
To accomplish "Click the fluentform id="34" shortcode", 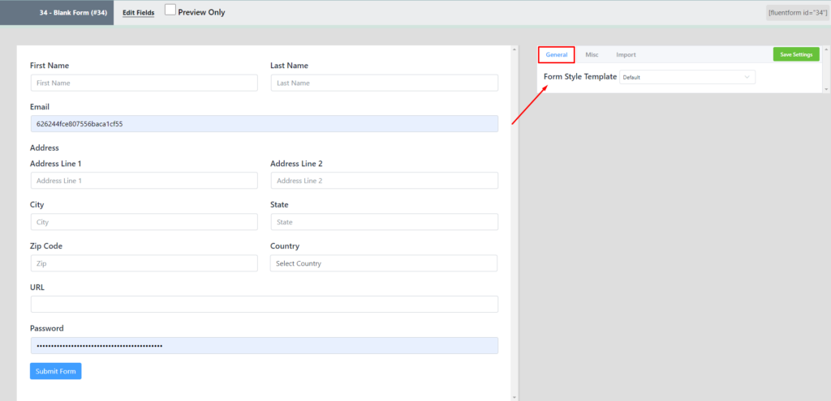I will point(798,13).
